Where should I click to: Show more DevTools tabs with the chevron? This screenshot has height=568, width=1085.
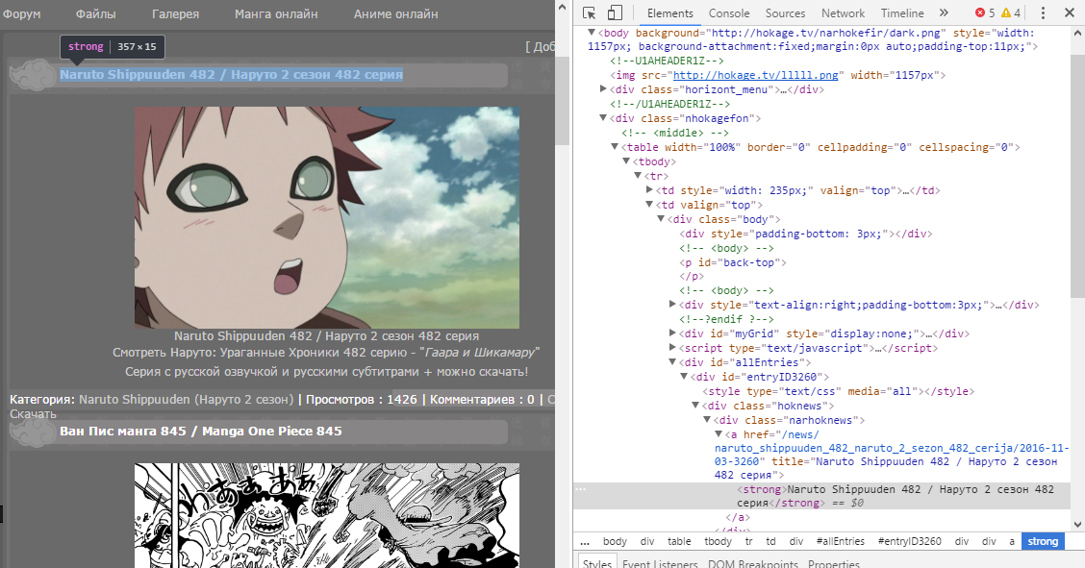click(944, 13)
